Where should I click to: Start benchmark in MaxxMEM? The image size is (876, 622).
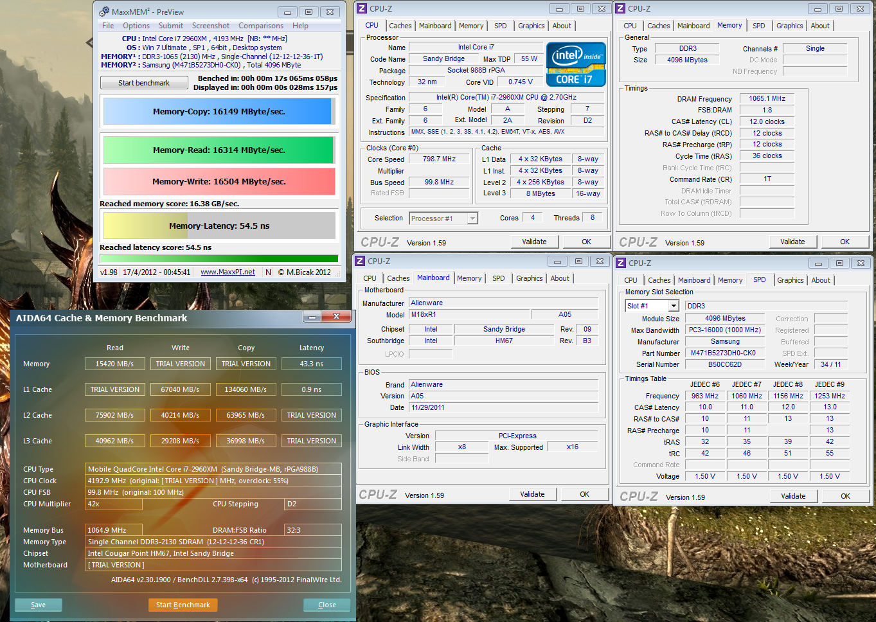coord(144,83)
